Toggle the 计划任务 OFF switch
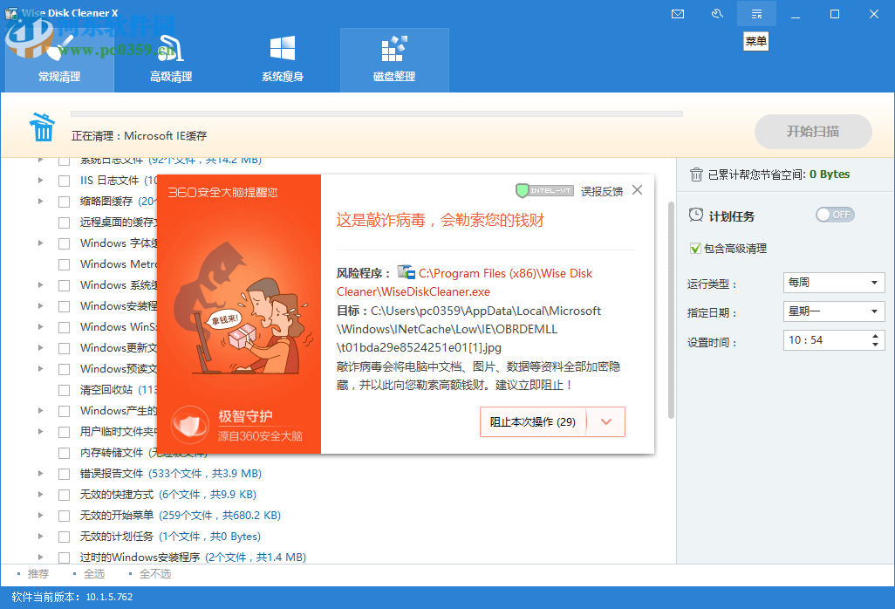Viewport: 895px width, 609px height. click(835, 215)
